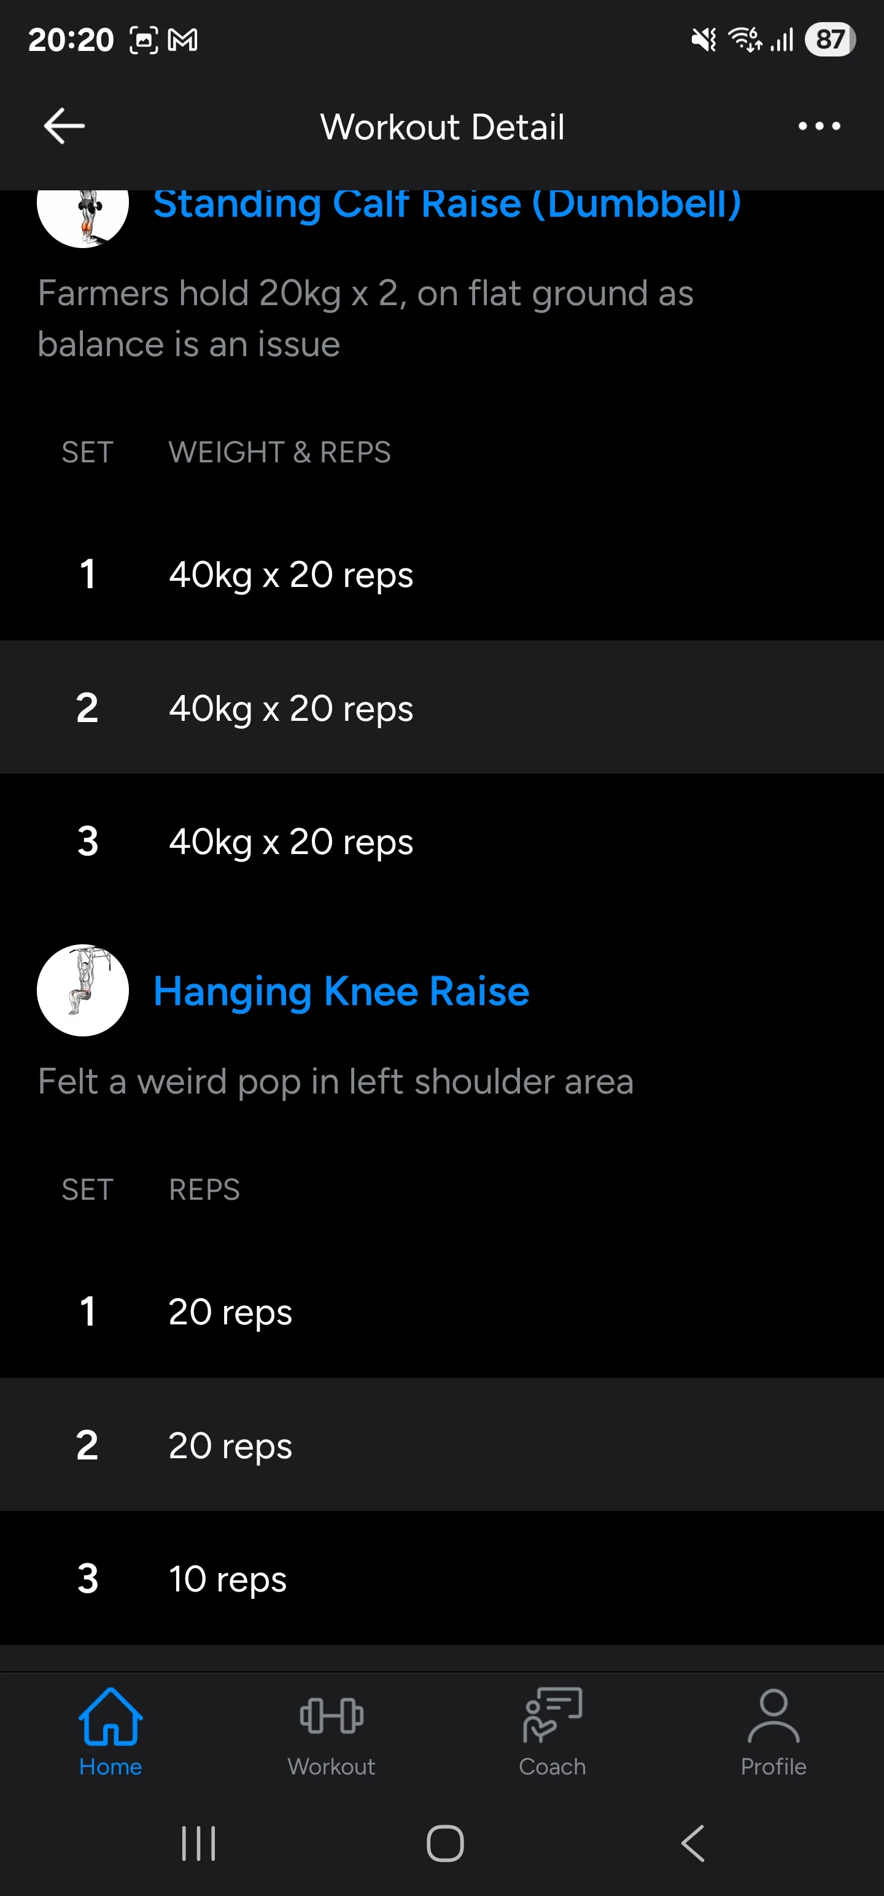Open Hanging Knee Raise exercise link
Image resolution: width=884 pixels, height=1896 pixels.
tap(341, 991)
